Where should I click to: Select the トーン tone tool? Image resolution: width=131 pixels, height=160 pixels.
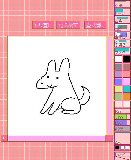point(122,12)
